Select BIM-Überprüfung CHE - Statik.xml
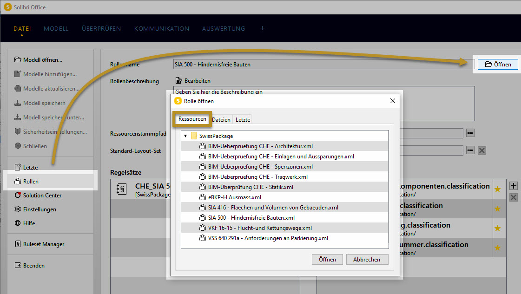 coord(285,187)
